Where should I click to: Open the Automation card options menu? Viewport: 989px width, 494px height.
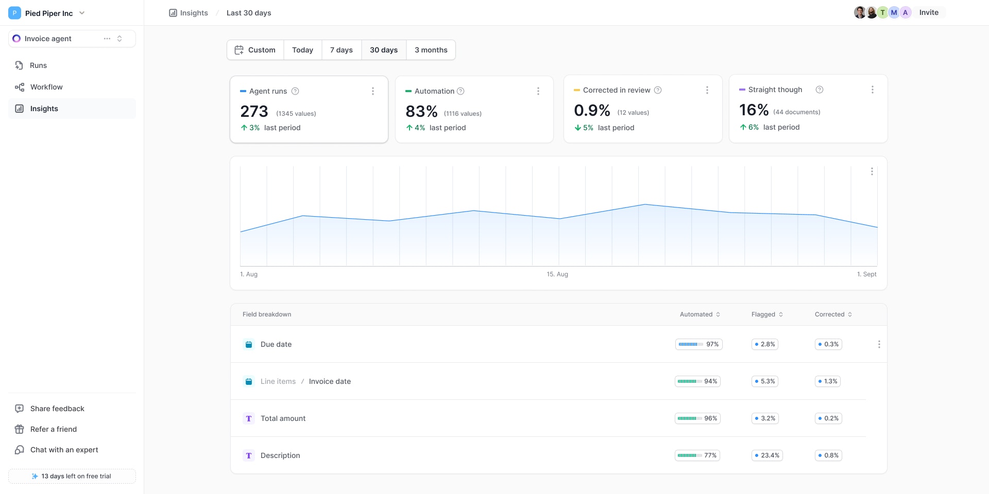click(538, 91)
